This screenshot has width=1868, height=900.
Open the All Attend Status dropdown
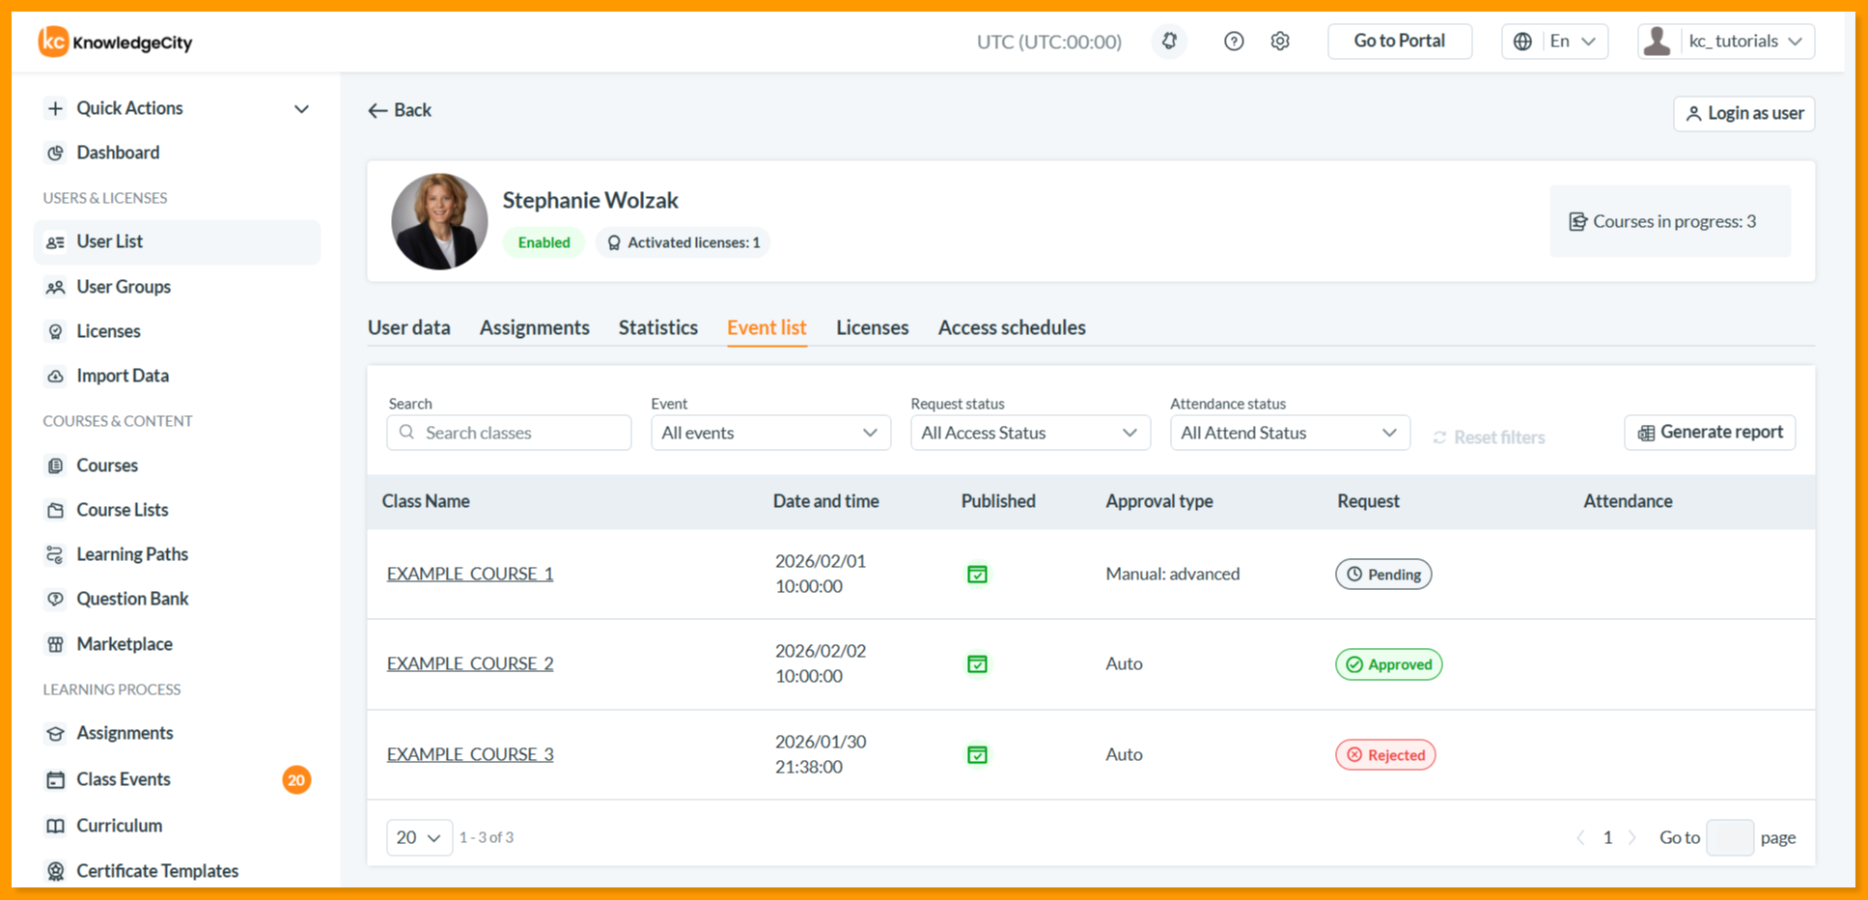pos(1290,433)
